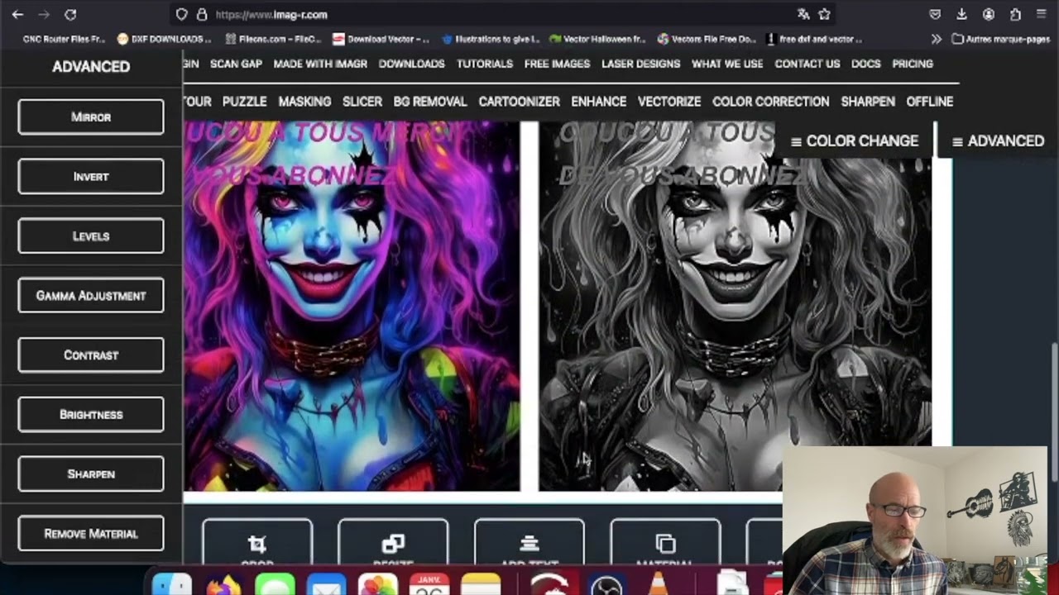
Task: Open the Brightness adjustment
Action: click(91, 415)
